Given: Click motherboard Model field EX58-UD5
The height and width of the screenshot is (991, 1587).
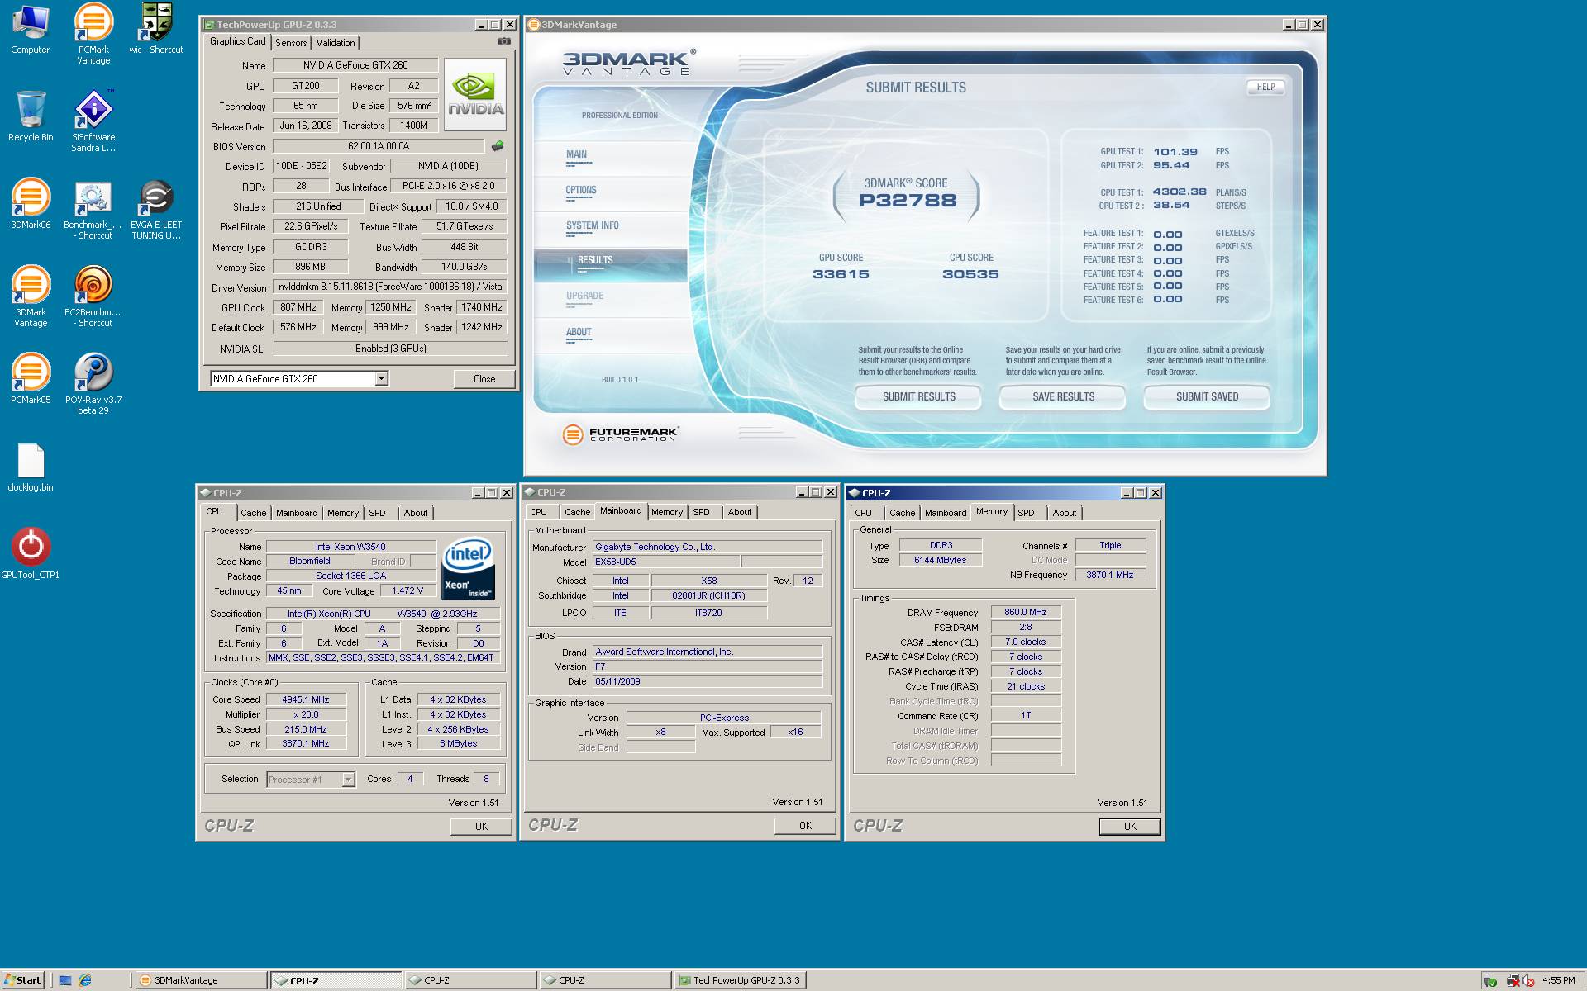Looking at the screenshot, I should 666,562.
